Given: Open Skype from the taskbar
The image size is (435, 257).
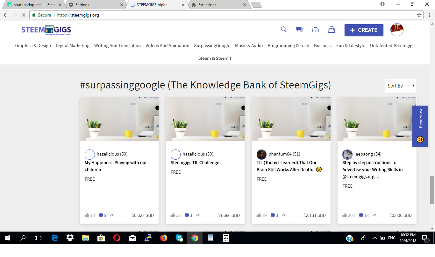Looking at the screenshot, I should click(179, 238).
